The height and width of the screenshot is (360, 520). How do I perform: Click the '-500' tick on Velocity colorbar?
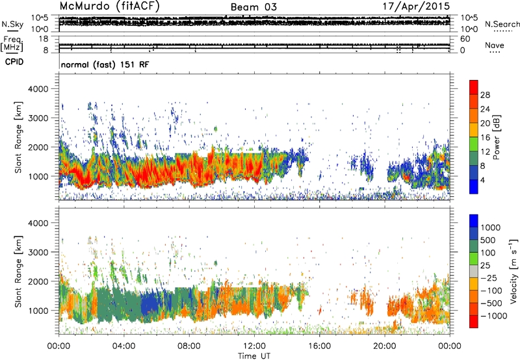pyautogui.click(x=491, y=303)
